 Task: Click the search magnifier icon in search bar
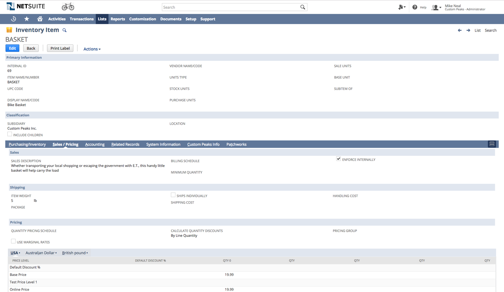(303, 7)
